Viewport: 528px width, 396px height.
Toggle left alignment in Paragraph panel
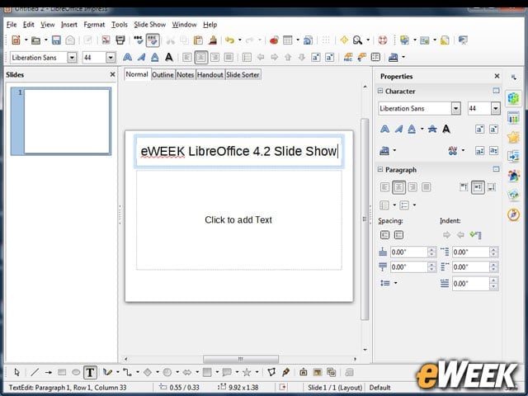pyautogui.click(x=384, y=187)
